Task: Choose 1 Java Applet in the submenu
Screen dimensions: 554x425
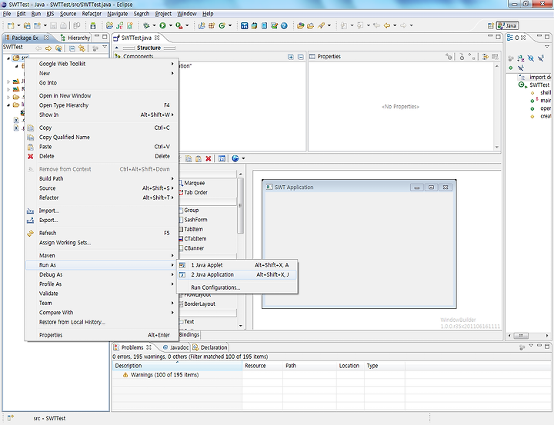Action: coord(236,265)
